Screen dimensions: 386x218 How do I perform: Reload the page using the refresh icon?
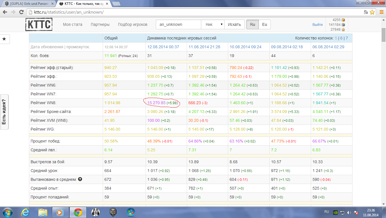pos(21,12)
